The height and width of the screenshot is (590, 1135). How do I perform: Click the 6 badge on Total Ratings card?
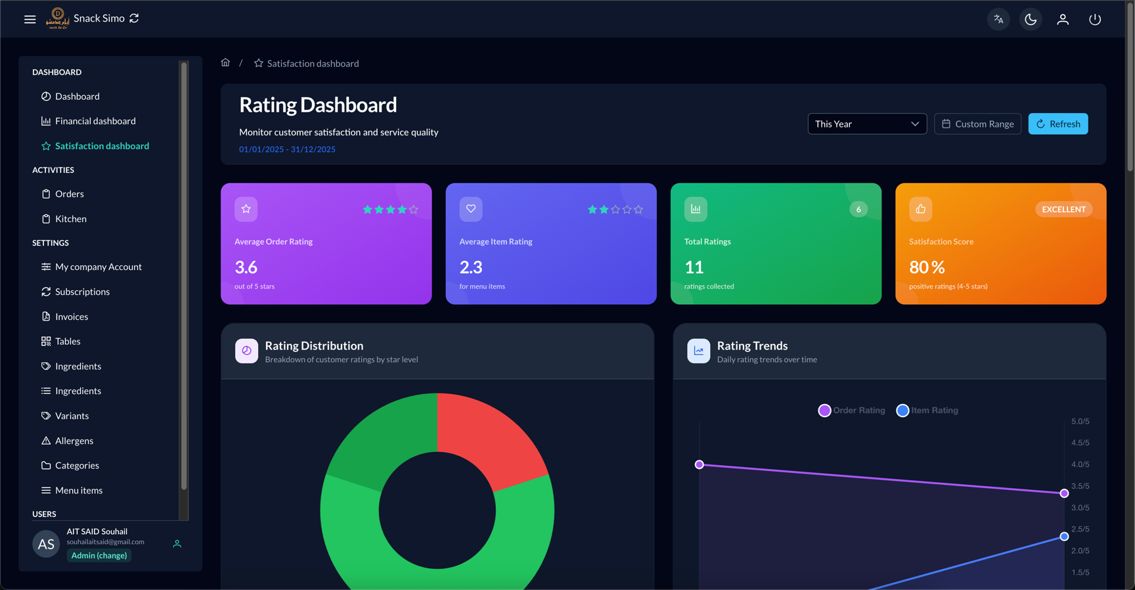point(858,209)
